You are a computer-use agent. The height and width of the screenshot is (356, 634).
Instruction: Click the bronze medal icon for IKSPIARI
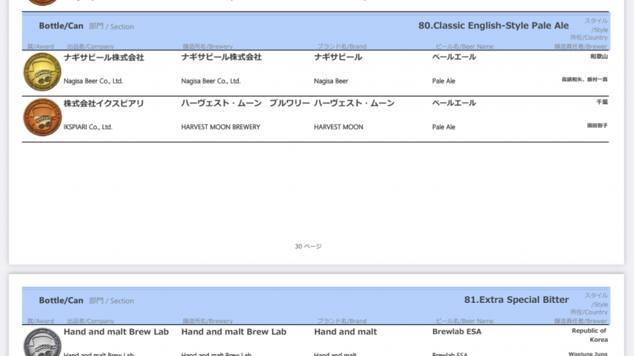(x=42, y=117)
